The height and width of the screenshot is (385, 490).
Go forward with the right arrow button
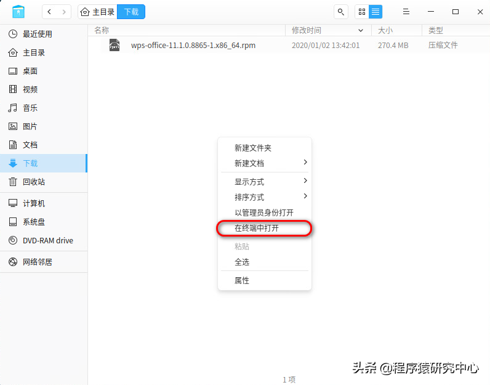[x=64, y=12]
